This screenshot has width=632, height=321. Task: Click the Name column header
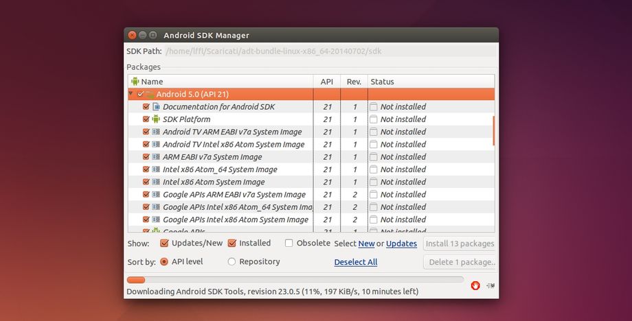[x=152, y=82]
